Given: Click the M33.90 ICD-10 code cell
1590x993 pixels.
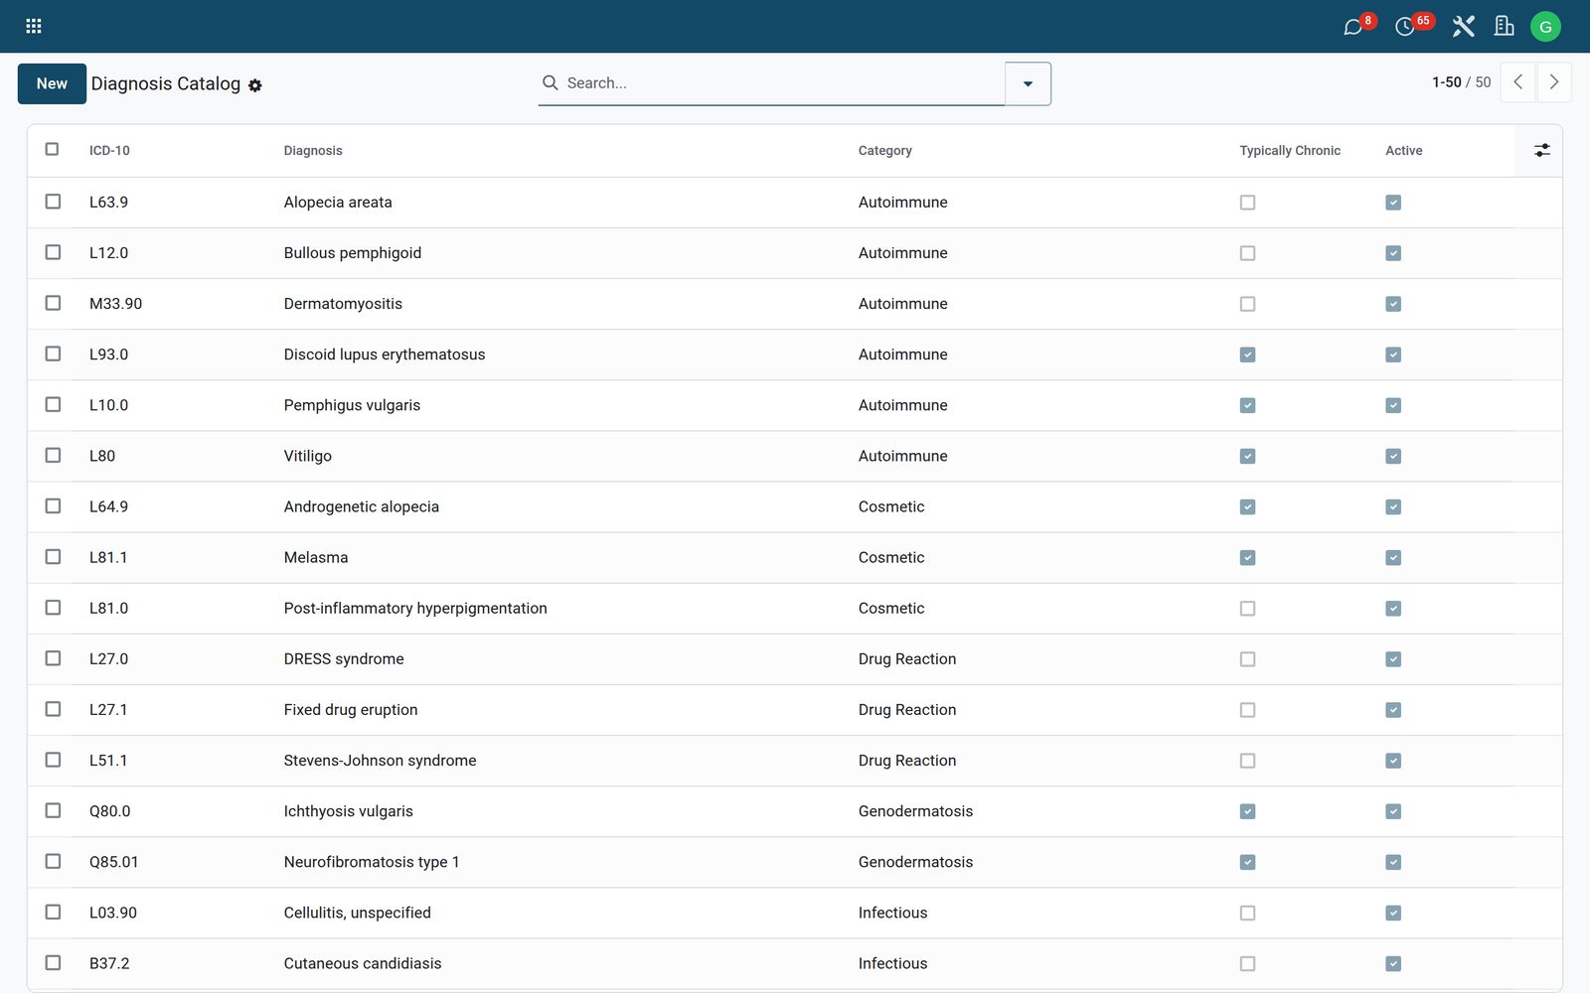Looking at the screenshot, I should click(x=115, y=304).
